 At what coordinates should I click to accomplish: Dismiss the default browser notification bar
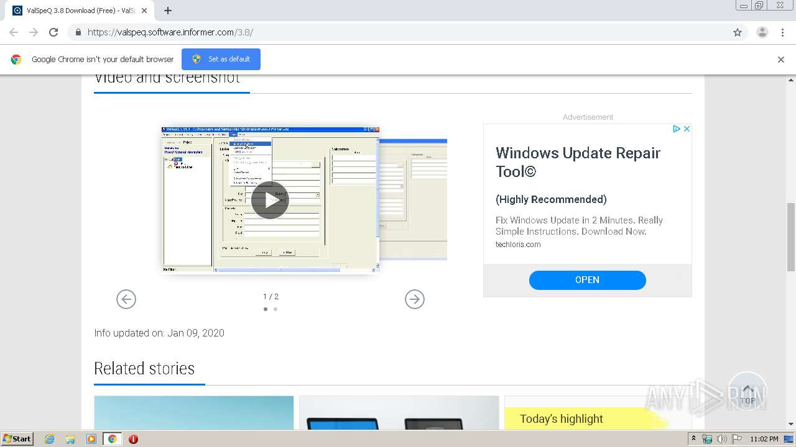(x=781, y=60)
